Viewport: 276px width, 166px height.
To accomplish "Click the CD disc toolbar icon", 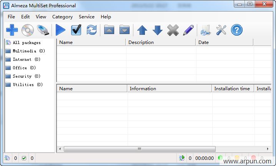I will click(x=27, y=30).
